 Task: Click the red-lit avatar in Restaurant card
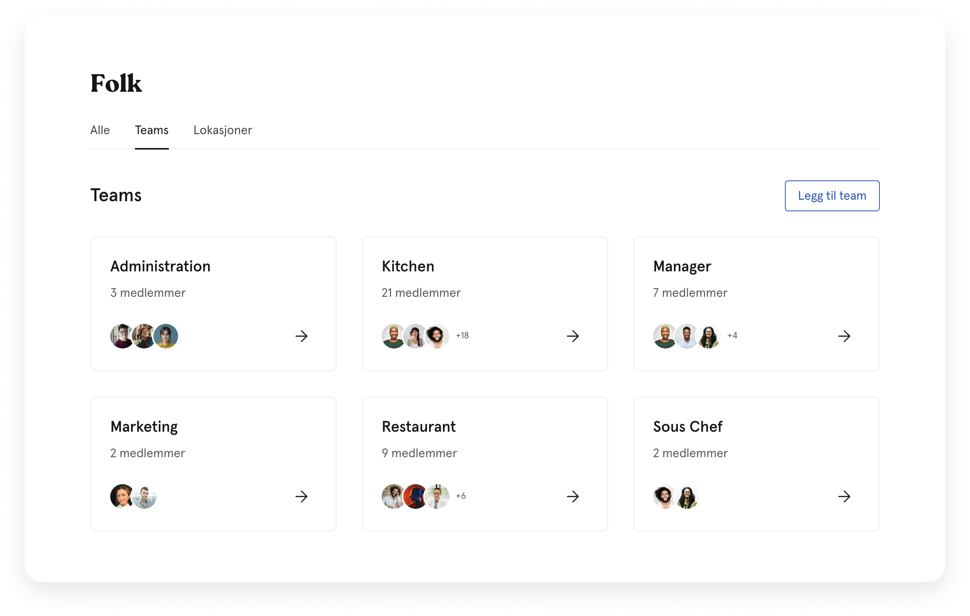point(415,497)
